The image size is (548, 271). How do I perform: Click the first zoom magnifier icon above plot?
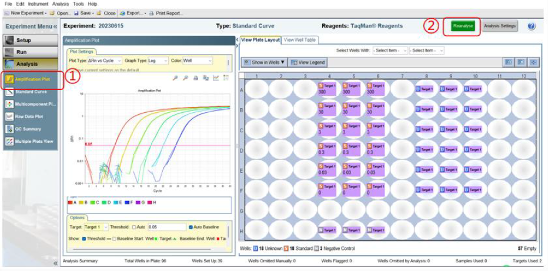(x=175, y=78)
